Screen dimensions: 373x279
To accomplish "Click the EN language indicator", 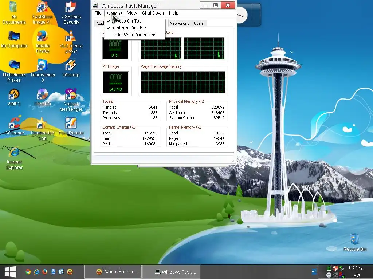I will (314, 272).
